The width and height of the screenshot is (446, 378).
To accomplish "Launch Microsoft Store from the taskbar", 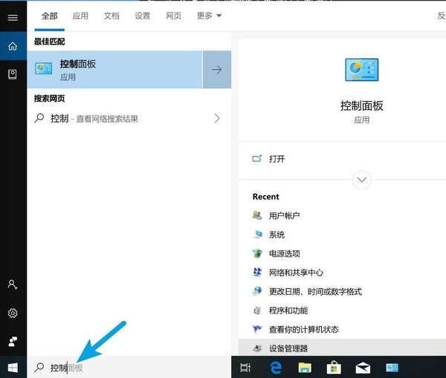I will (333, 368).
